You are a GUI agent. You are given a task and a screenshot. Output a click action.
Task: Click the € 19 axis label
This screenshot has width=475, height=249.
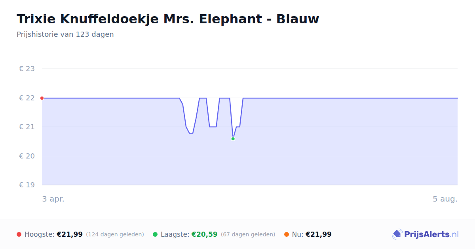(x=27, y=185)
